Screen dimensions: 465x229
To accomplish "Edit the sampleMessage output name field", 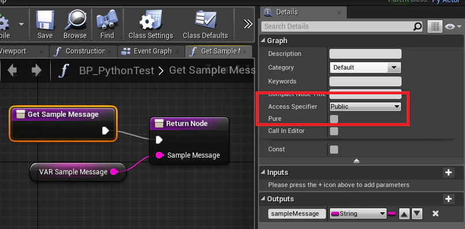I will [x=297, y=213].
